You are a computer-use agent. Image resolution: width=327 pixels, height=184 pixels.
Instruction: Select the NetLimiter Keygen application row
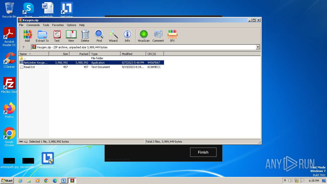91,63
